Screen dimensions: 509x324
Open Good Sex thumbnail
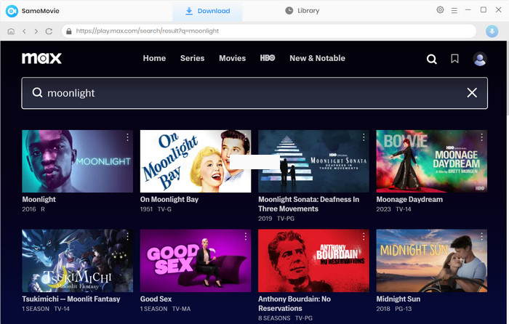click(x=196, y=261)
